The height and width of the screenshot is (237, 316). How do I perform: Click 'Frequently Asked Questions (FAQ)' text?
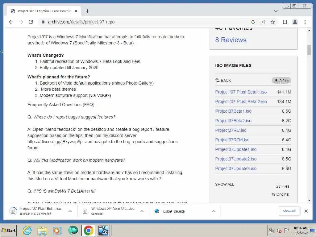pyautogui.click(x=61, y=105)
